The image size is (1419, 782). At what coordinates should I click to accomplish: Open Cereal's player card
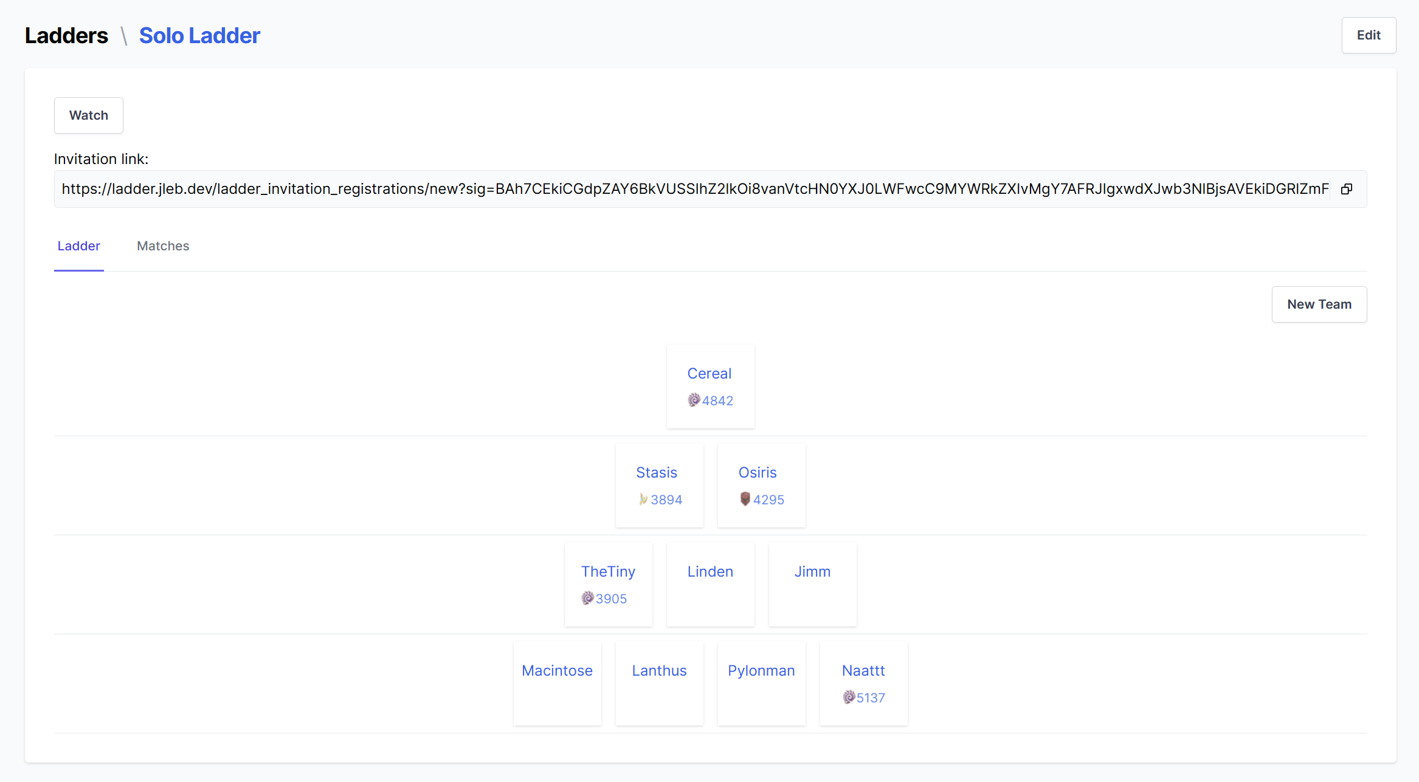709,374
